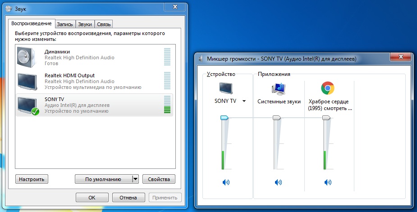This screenshot has width=417, height=212.
Task: Click the disabled Применить button
Action: point(165,198)
